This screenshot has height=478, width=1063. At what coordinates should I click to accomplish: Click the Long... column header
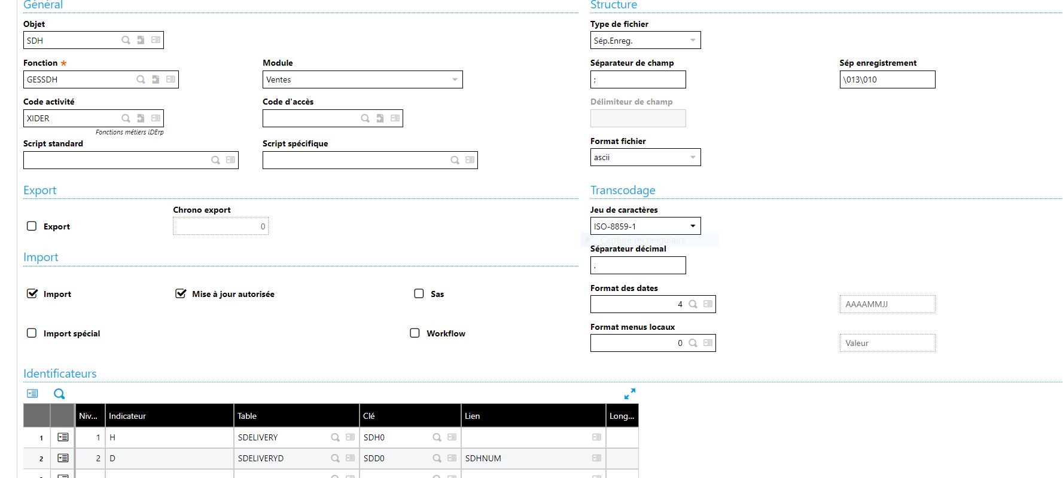tap(622, 416)
